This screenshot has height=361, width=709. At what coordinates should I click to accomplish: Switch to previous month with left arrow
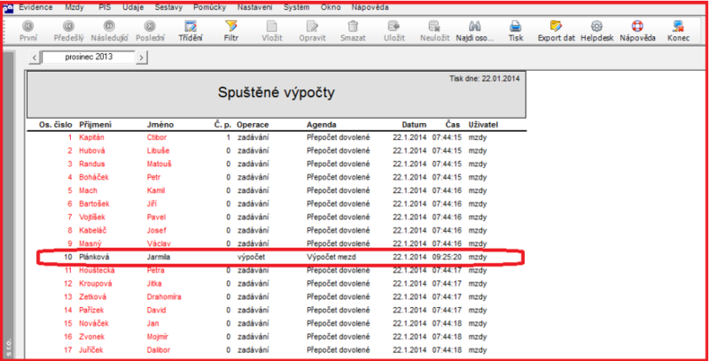(35, 58)
